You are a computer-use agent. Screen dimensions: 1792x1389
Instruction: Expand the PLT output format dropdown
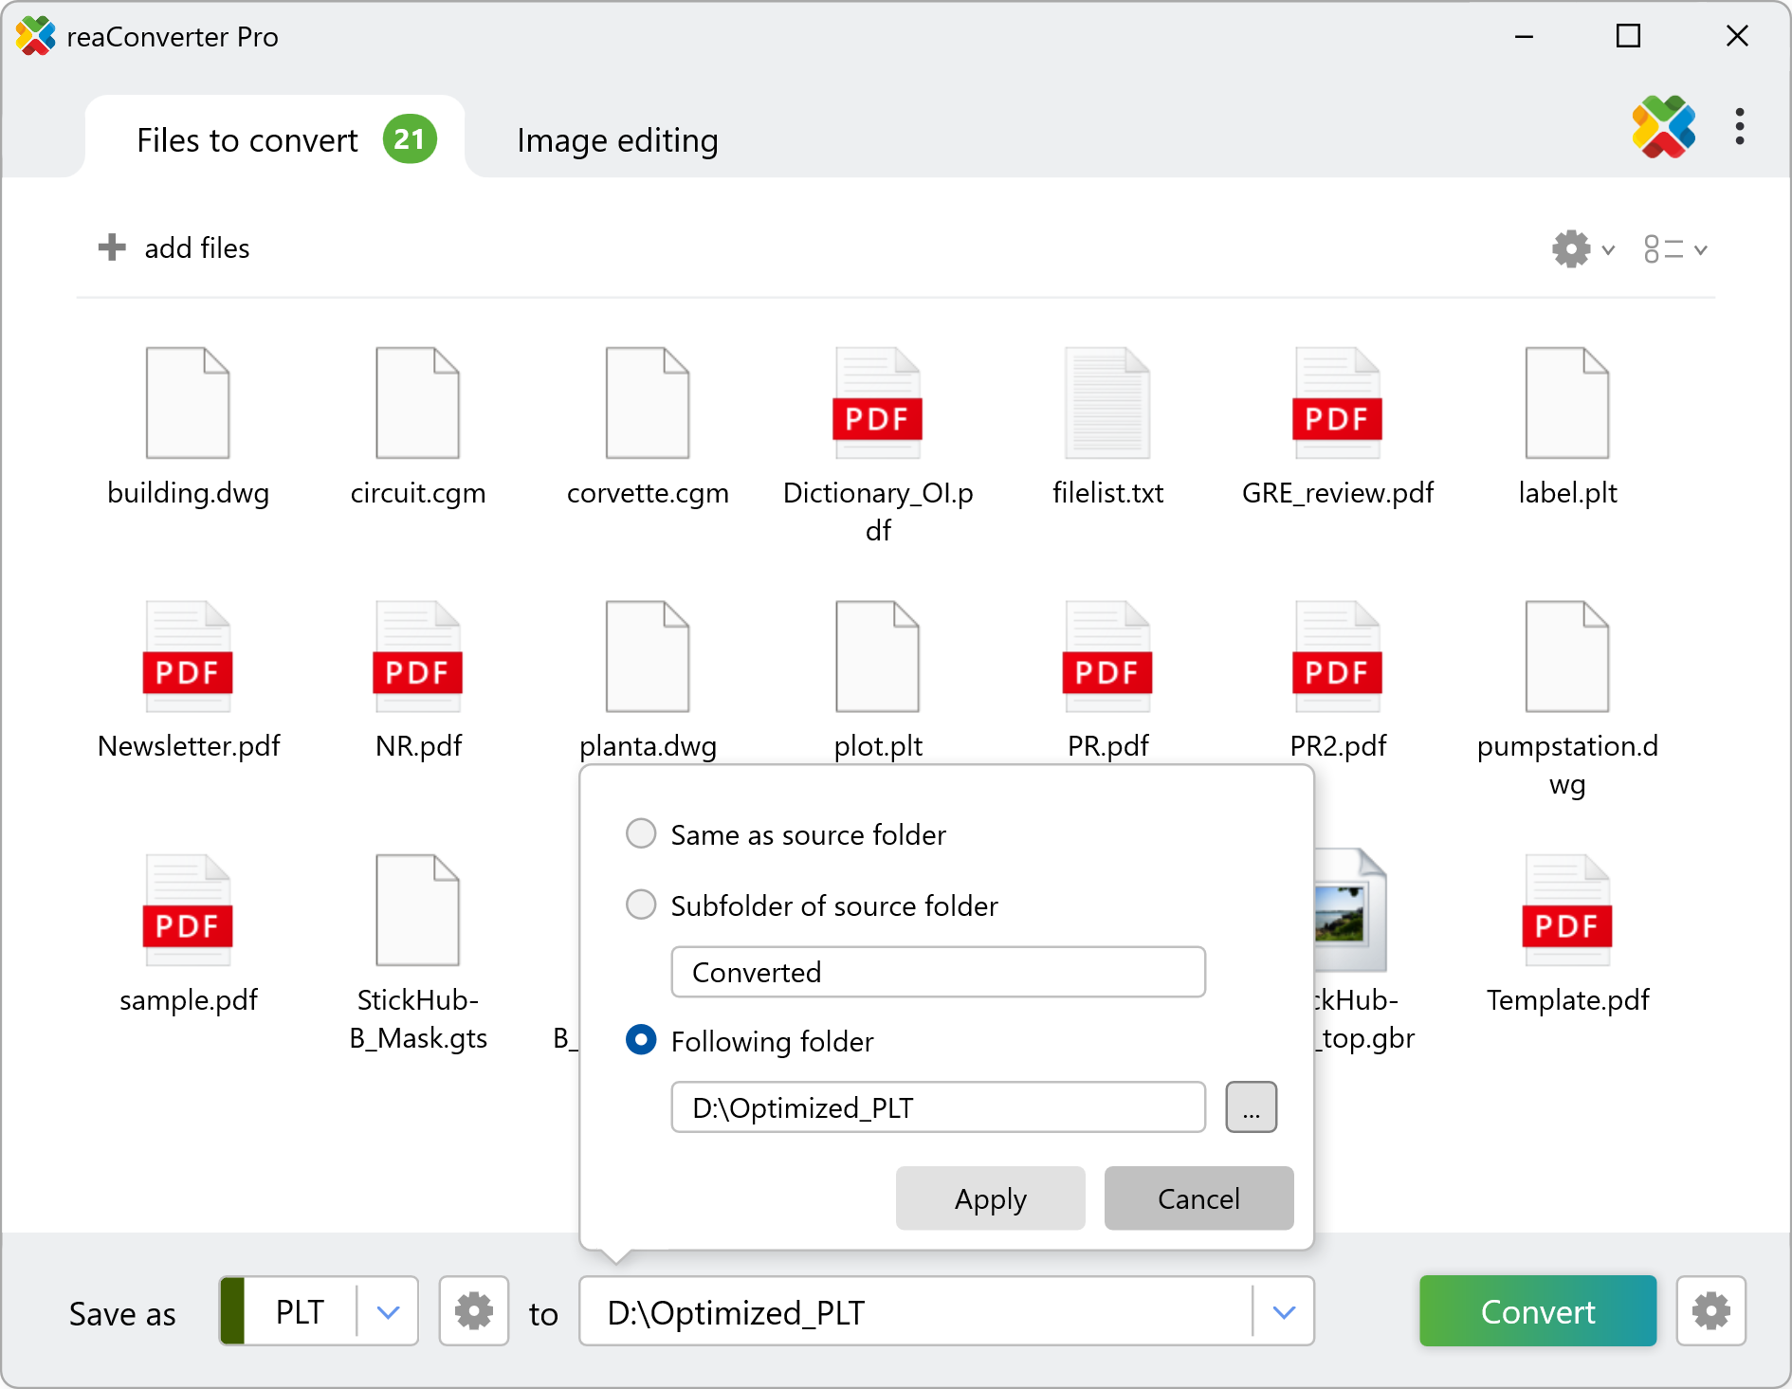388,1312
